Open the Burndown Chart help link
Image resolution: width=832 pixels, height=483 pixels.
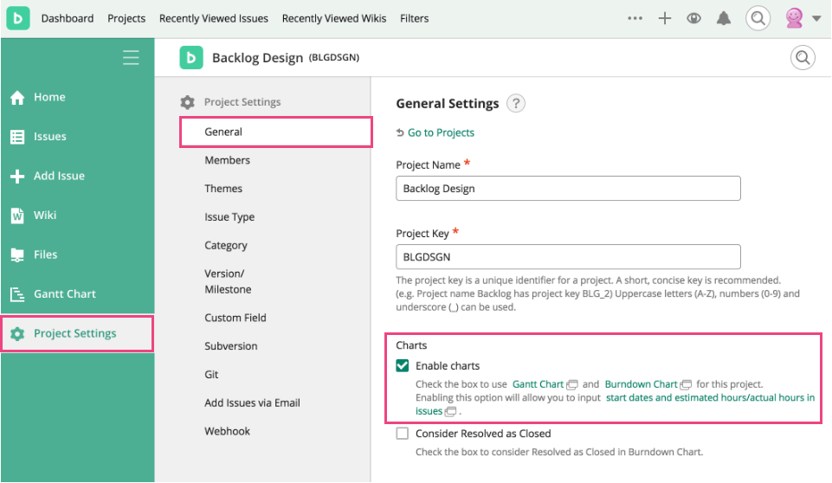point(641,384)
